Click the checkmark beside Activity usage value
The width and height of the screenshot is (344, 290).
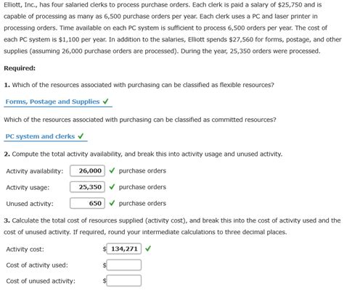pyautogui.click(x=112, y=187)
